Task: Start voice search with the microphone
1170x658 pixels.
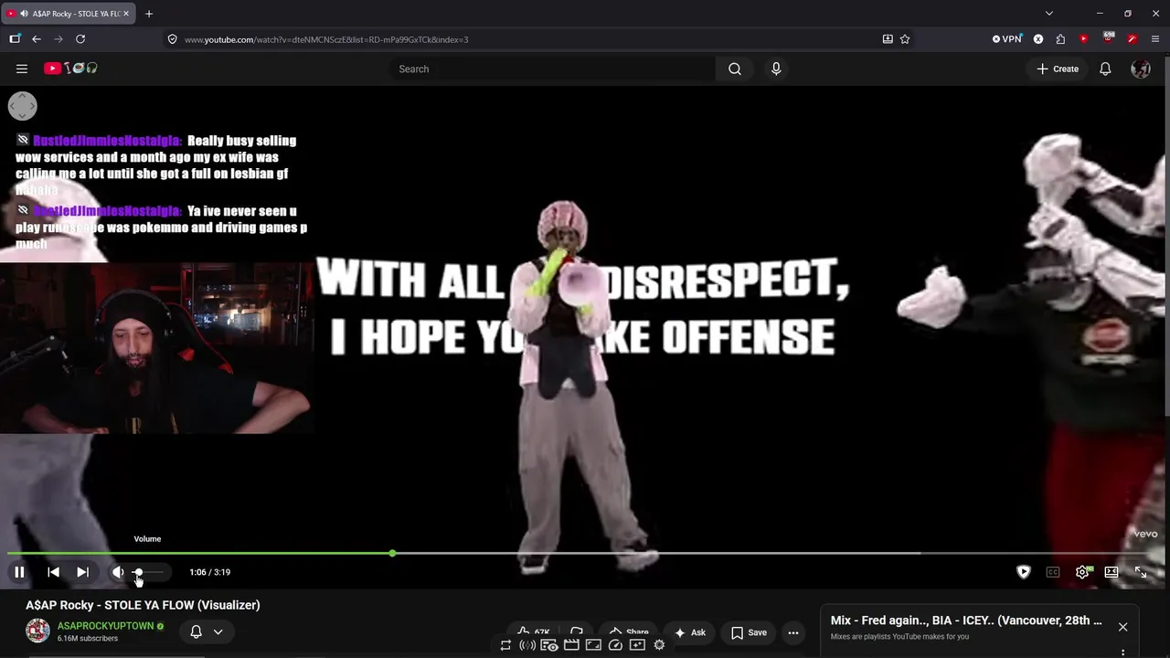Action: point(776,69)
